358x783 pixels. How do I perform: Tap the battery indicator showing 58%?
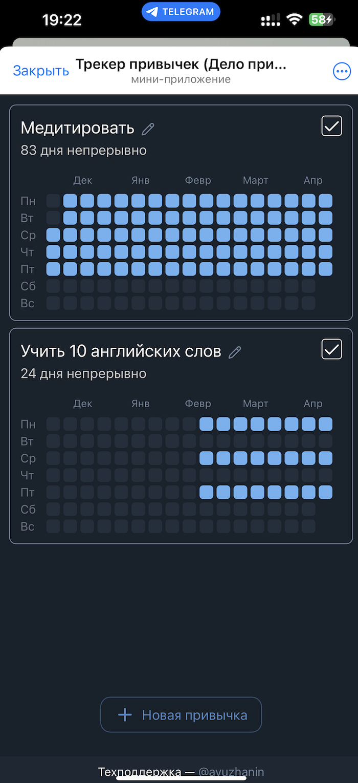(321, 19)
